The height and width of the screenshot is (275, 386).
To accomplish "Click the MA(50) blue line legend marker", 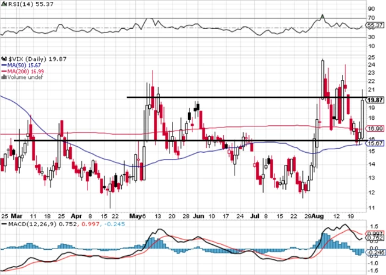I will (3, 63).
